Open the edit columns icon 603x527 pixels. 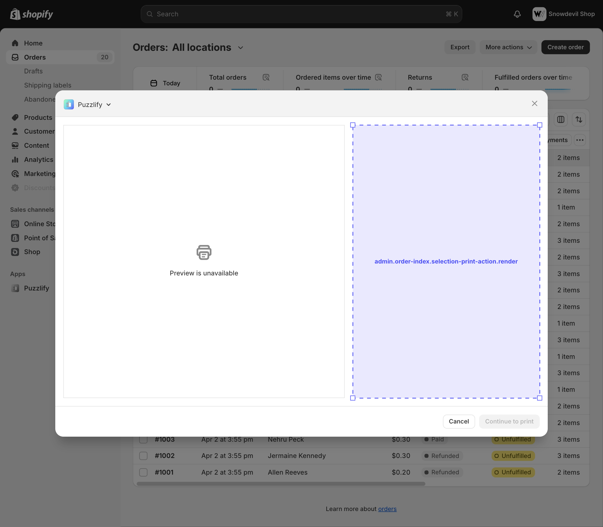(x=561, y=120)
